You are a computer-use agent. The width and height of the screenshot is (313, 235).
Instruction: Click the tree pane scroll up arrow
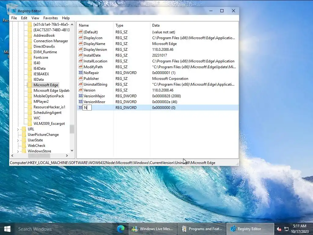(72, 24)
